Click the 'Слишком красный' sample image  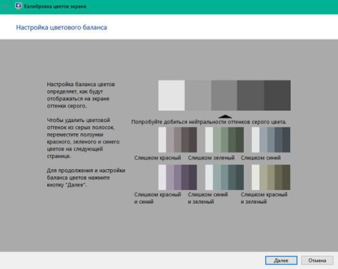click(x=178, y=140)
